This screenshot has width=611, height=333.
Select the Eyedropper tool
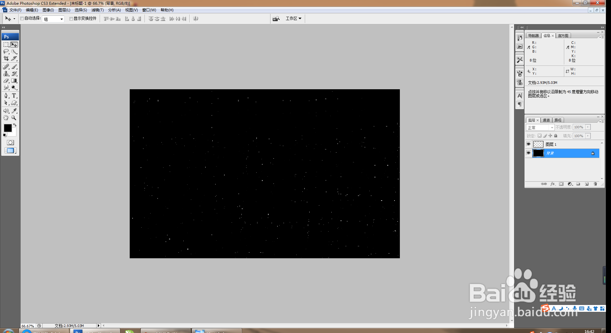point(14,111)
